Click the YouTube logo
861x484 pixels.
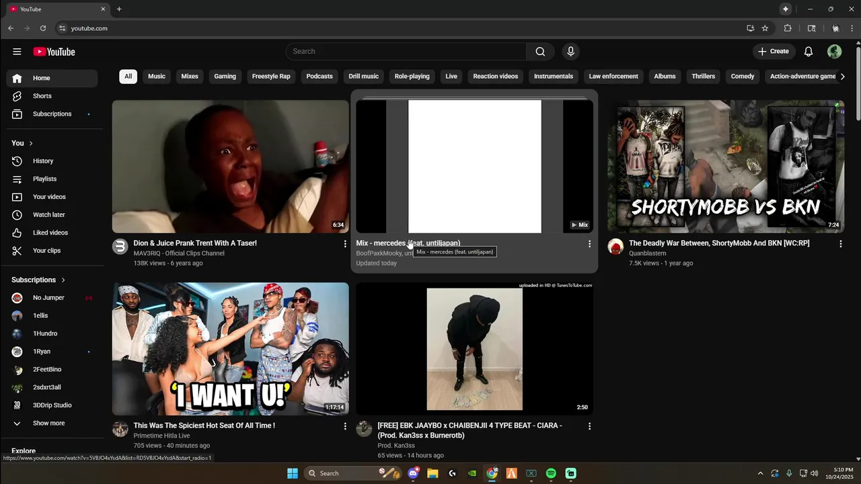tap(54, 52)
